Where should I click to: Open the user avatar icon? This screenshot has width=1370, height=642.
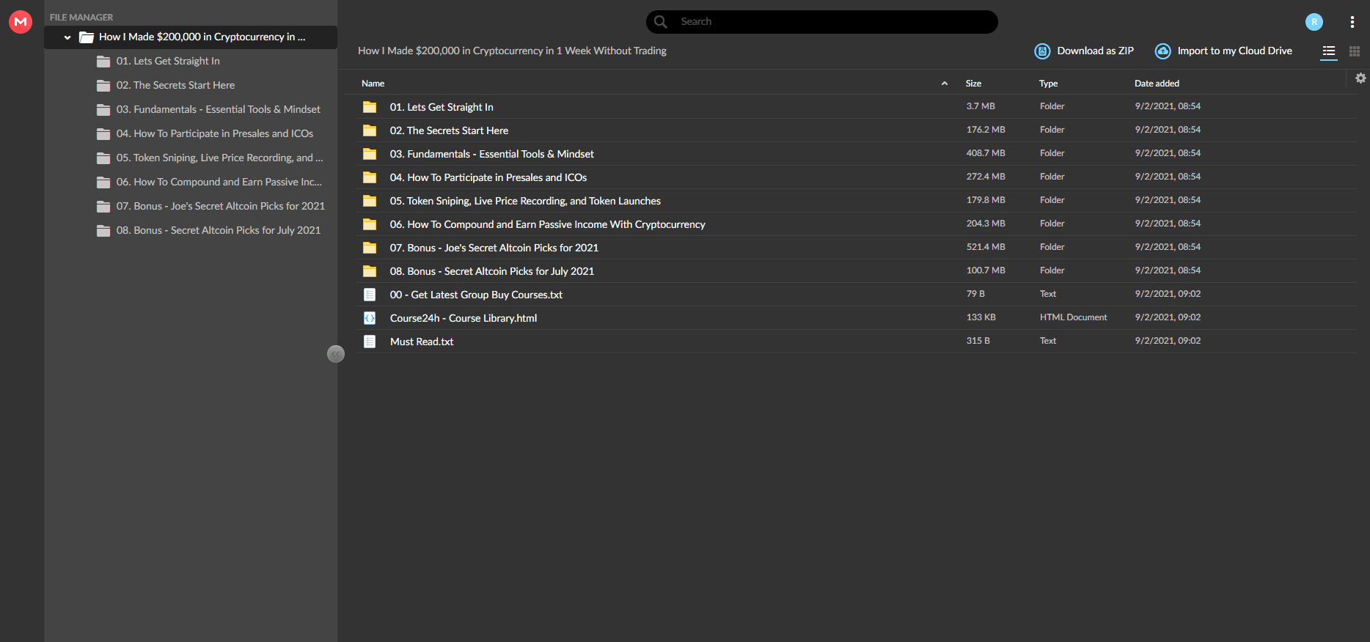(x=1314, y=22)
